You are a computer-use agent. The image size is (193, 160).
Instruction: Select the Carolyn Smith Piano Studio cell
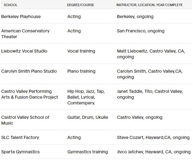pos(29,71)
